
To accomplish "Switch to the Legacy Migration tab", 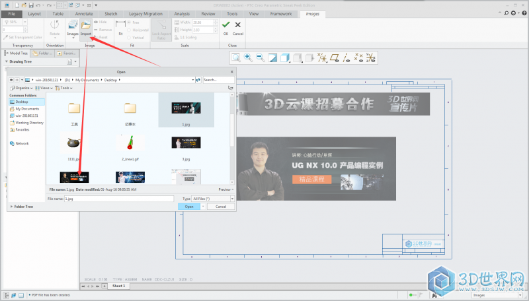I will (145, 14).
